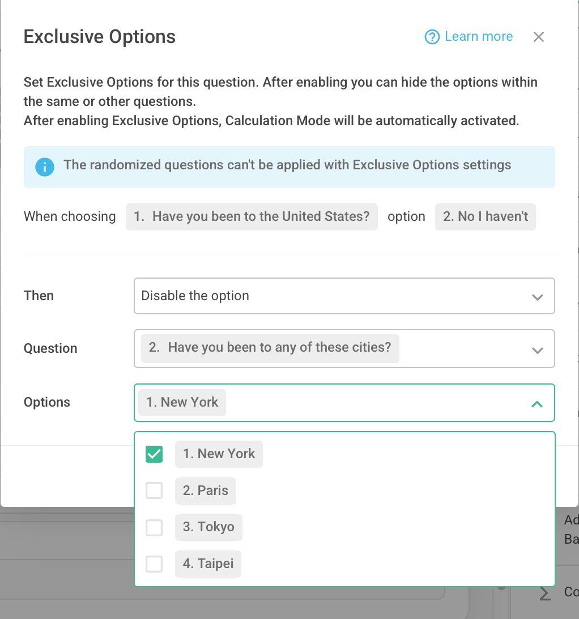Check the "2. Paris" option

(x=154, y=490)
